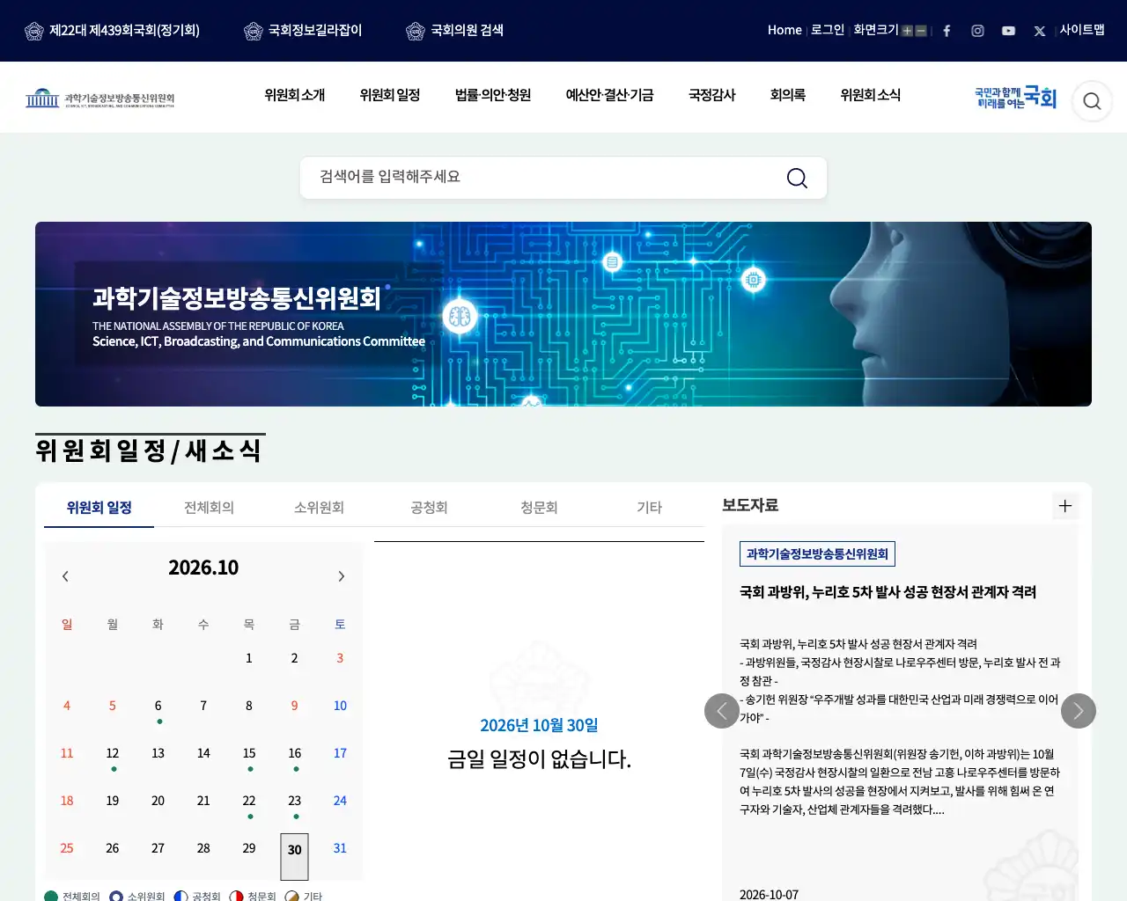Switch to the 청문회 tab
Viewport: 1127px width, 901px height.
tap(540, 508)
